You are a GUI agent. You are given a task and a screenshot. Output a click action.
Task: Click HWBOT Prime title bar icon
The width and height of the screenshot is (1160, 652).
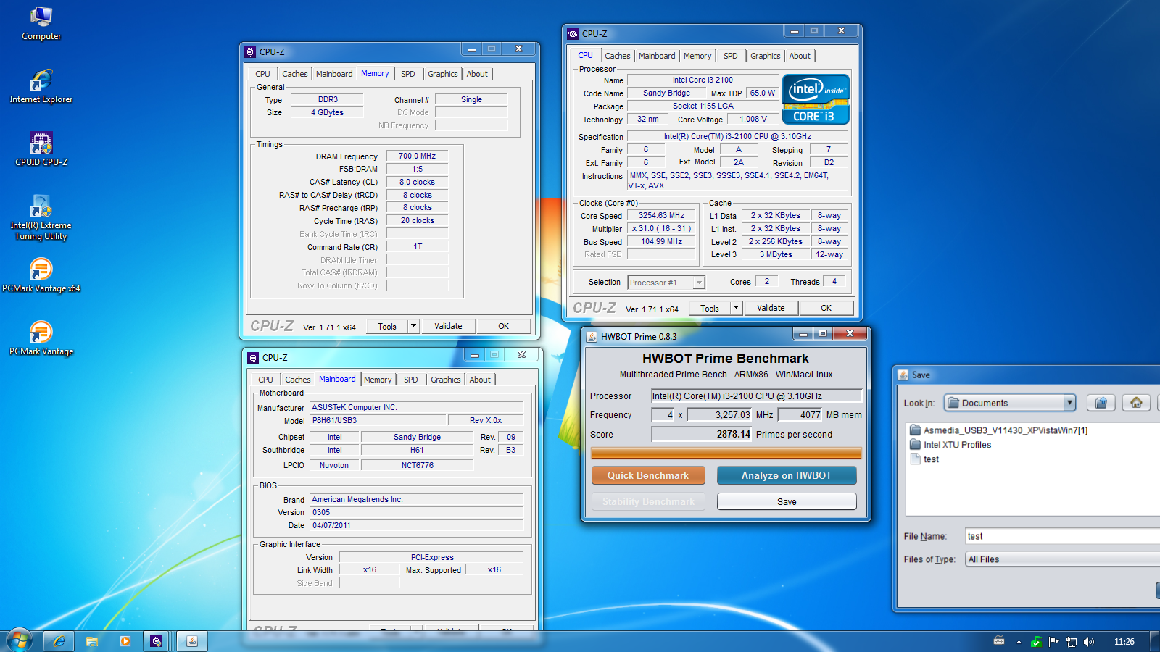point(592,337)
